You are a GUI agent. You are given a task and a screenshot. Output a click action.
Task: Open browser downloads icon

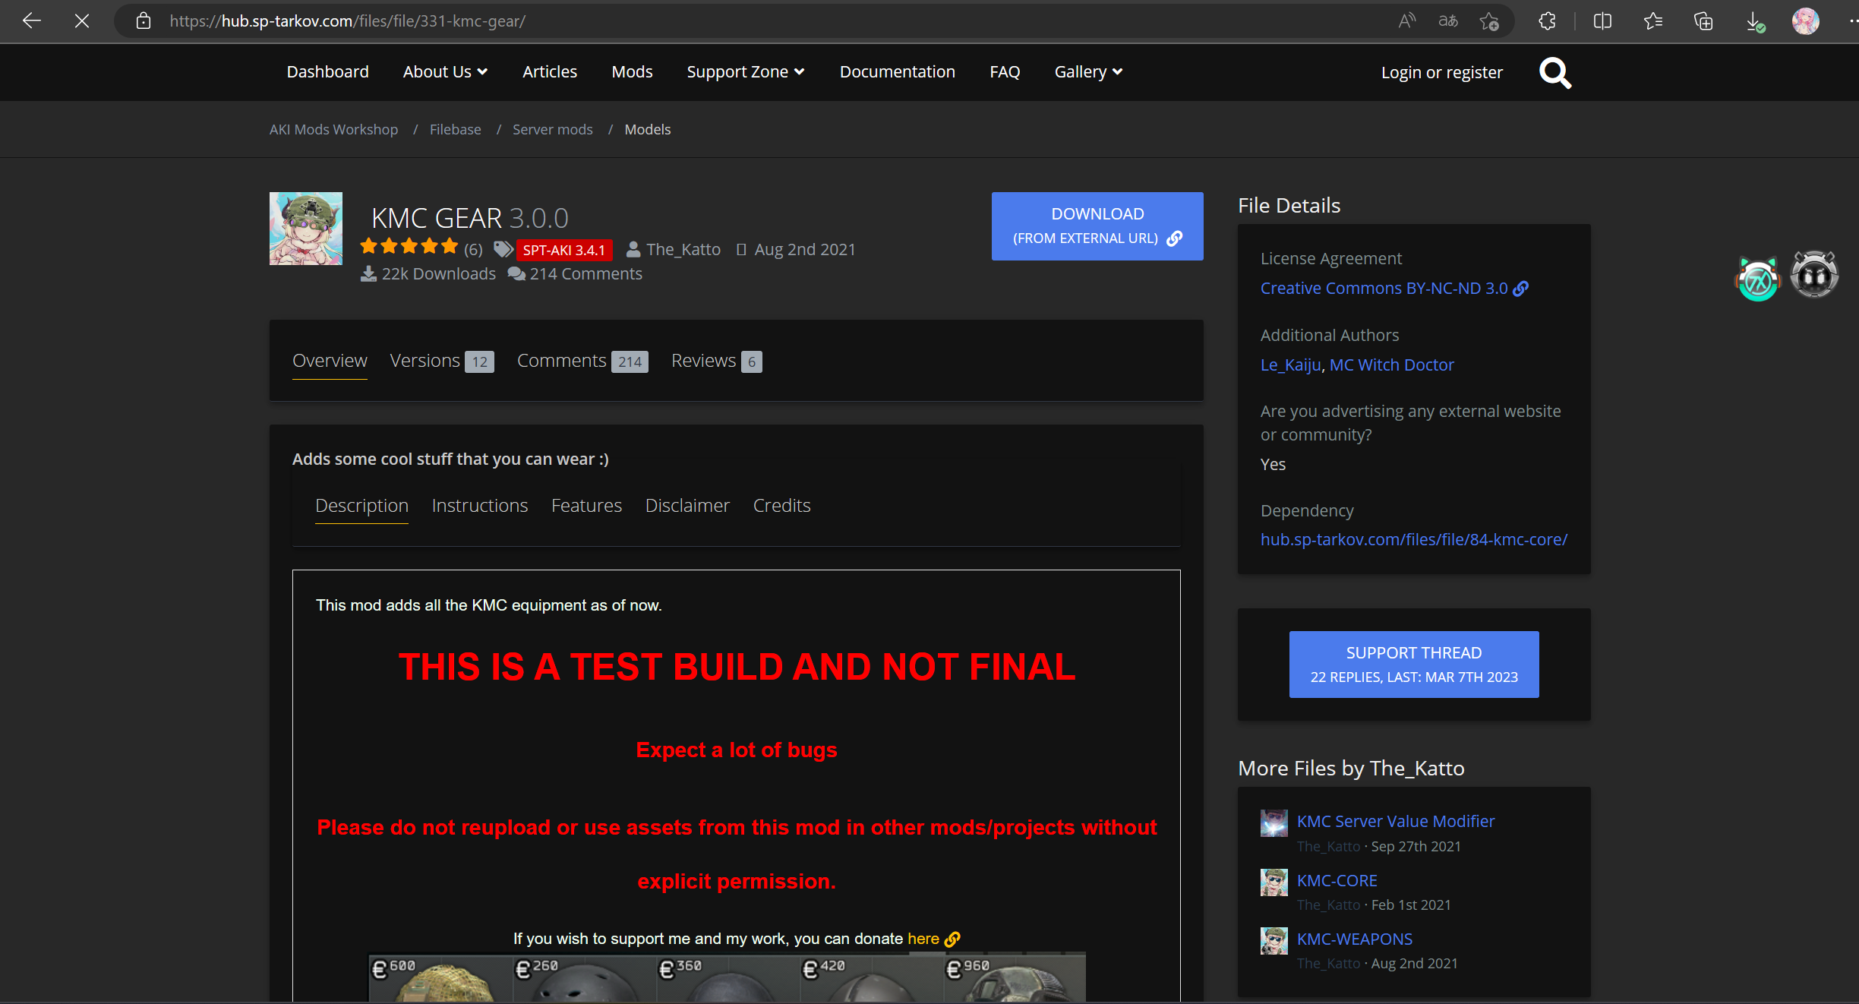click(x=1754, y=21)
